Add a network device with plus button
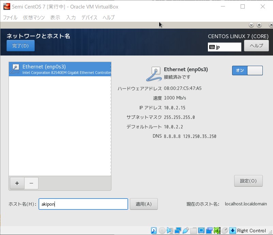Image resolution: width=273 pixels, height=235 pixels. pos(17,183)
